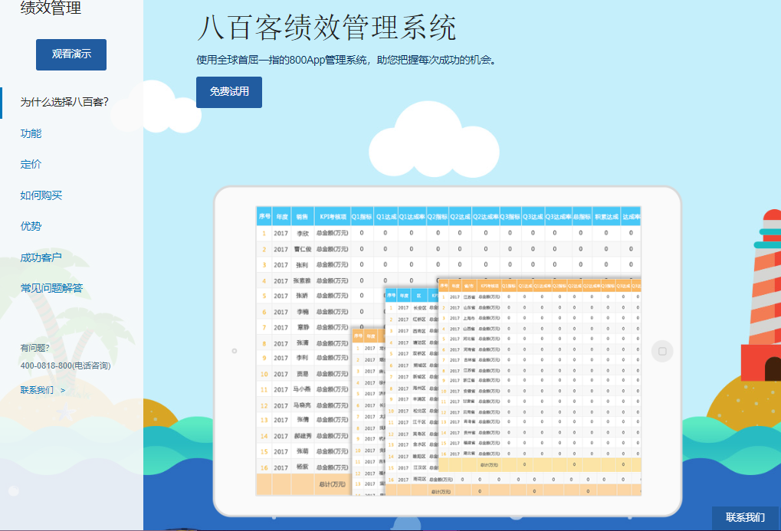Screen dimensions: 781x531
Task: Open 成功客户 in the sidebar
Action: pos(41,257)
